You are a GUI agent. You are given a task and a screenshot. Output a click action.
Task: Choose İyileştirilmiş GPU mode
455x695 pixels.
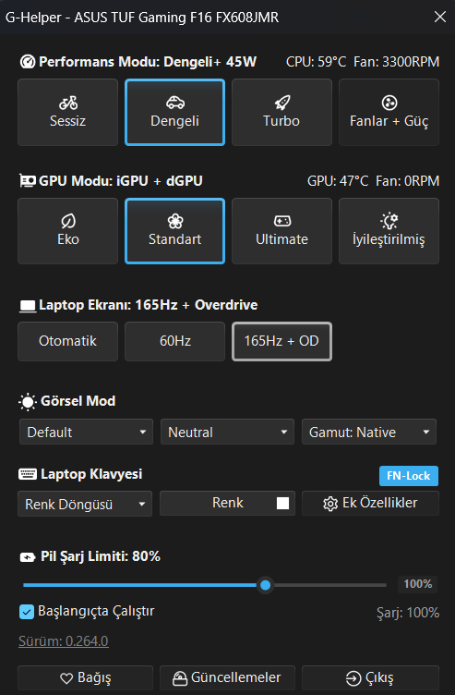(389, 231)
